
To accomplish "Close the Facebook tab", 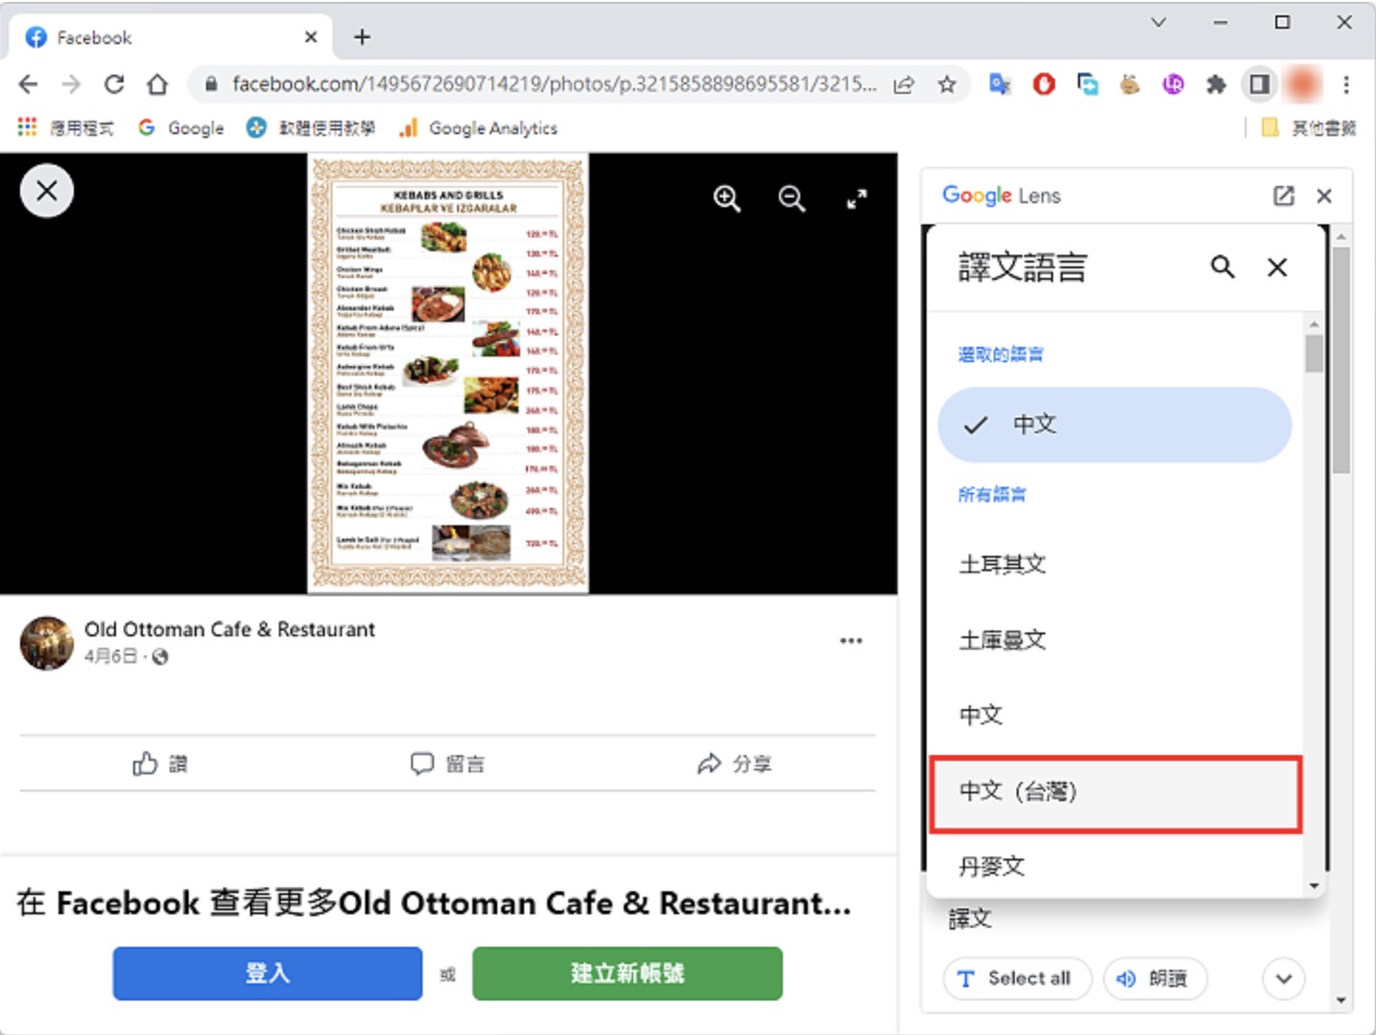I will click(310, 37).
